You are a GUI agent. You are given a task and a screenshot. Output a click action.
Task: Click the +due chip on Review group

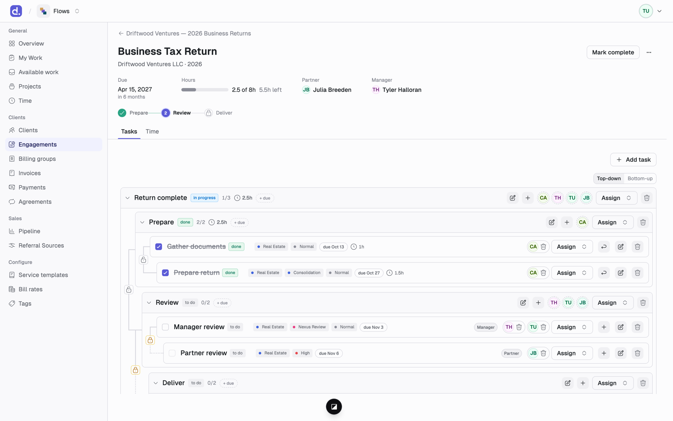pyautogui.click(x=222, y=303)
